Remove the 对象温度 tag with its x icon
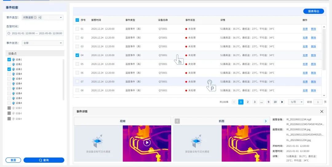332x167 pixels. (x=35, y=17)
